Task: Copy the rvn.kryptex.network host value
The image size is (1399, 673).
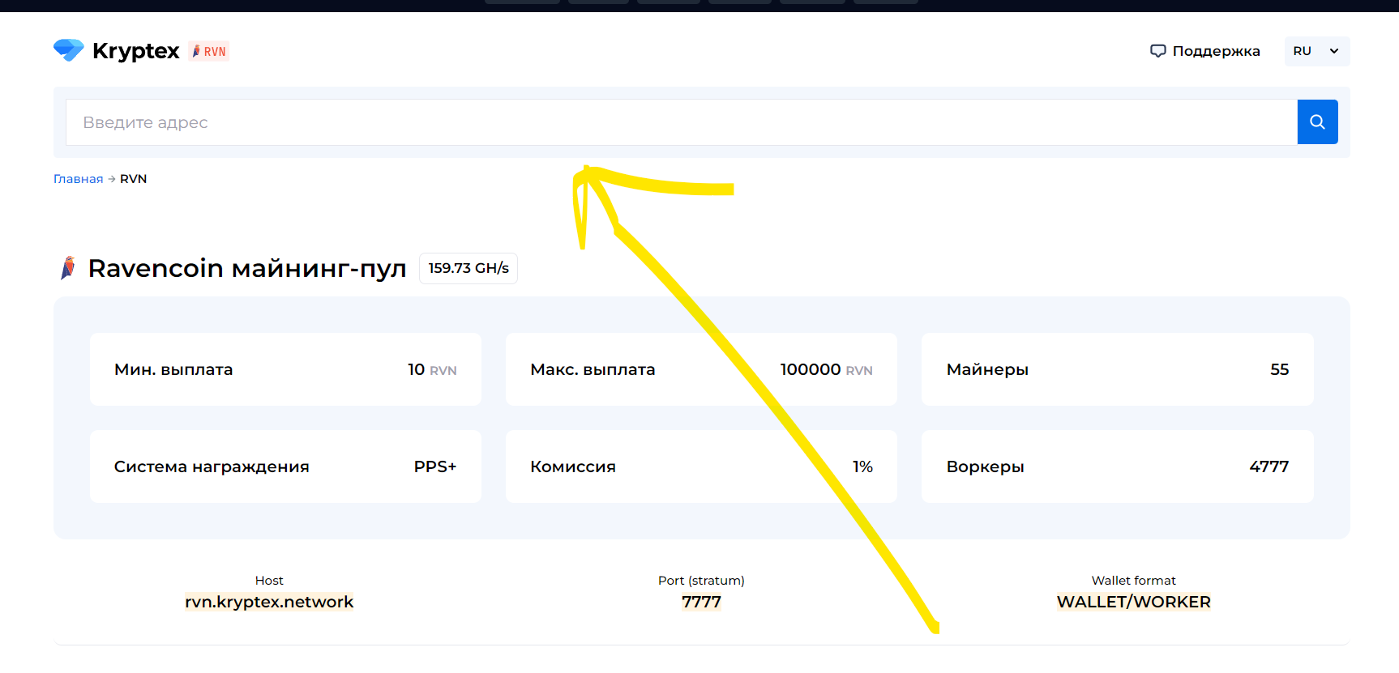Action: [x=269, y=602]
